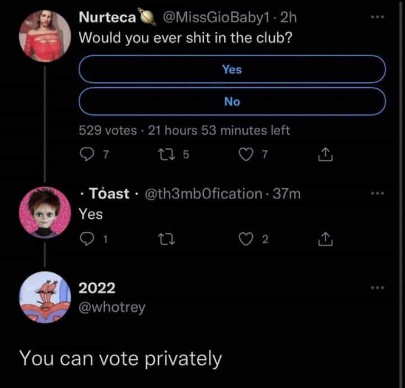Open more options for Nurteca's tweet
Image resolution: width=405 pixels, height=388 pixels.
(x=377, y=18)
